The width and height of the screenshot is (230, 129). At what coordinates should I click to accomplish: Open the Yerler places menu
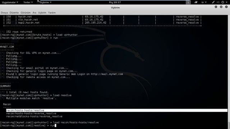(x=28, y=3)
